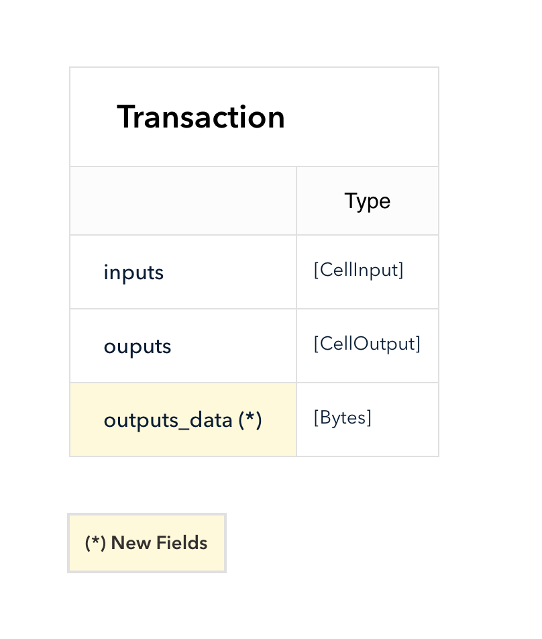Select the misspelled "ouputs" field name

coord(137,346)
